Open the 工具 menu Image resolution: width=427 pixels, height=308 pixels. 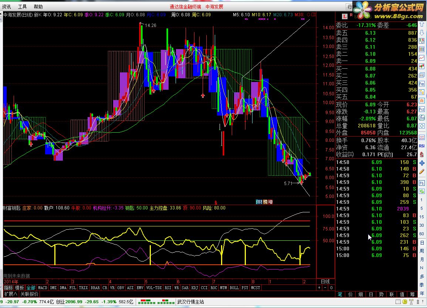(22, 7)
